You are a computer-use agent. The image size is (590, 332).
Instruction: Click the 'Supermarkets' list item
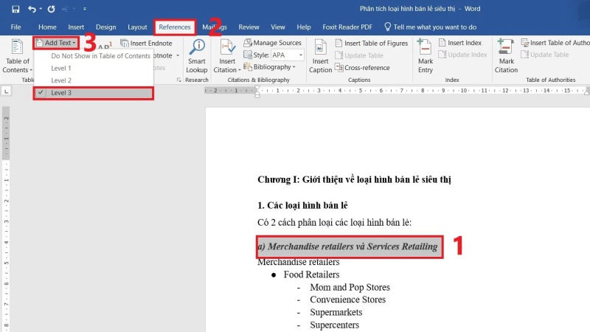point(336,312)
